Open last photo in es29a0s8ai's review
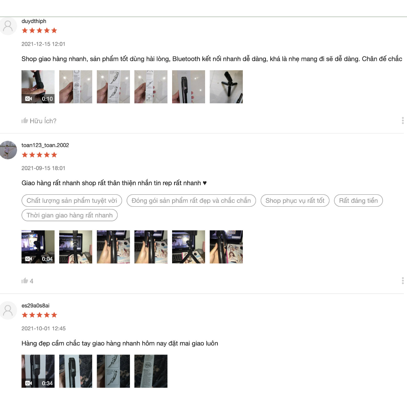Screen dimensions: 407x407 pyautogui.click(x=151, y=371)
